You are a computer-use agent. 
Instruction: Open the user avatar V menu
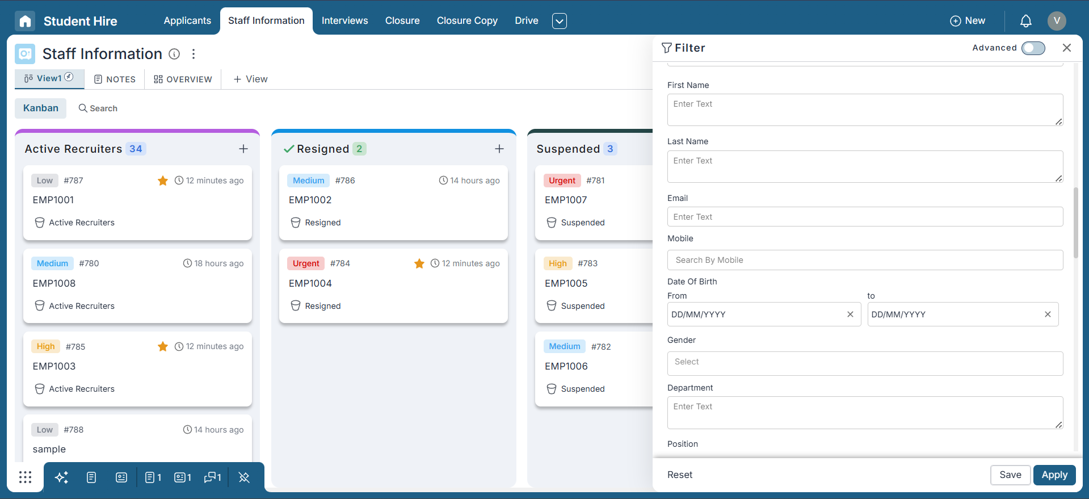click(1057, 20)
